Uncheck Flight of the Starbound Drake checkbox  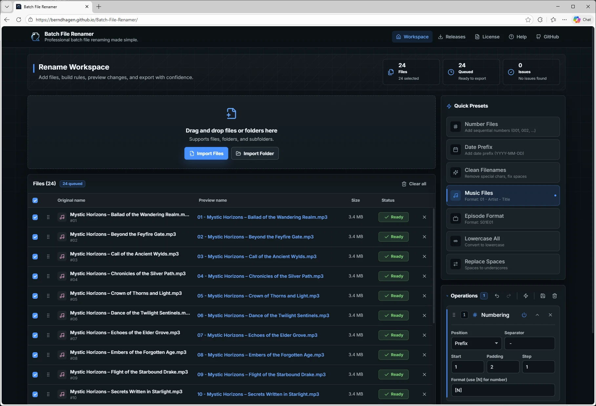[x=35, y=375]
